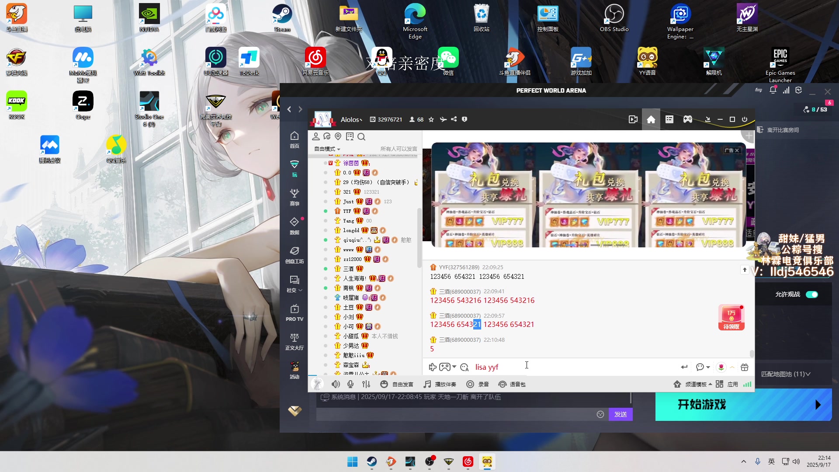Open 创意工坊 in Perfect World sidebar
839x472 pixels.
[295, 255]
